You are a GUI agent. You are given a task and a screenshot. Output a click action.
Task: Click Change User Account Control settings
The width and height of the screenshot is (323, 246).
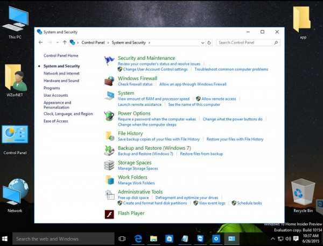[x=156, y=69]
